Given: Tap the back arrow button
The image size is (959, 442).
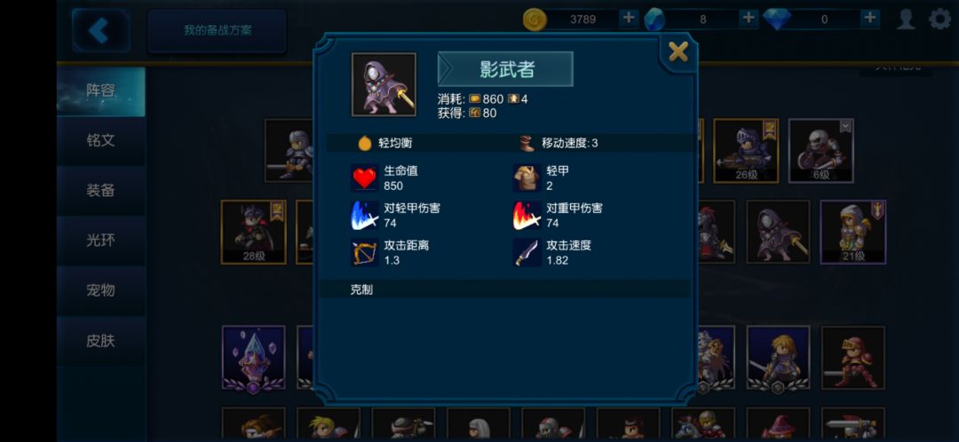Looking at the screenshot, I should (101, 30).
